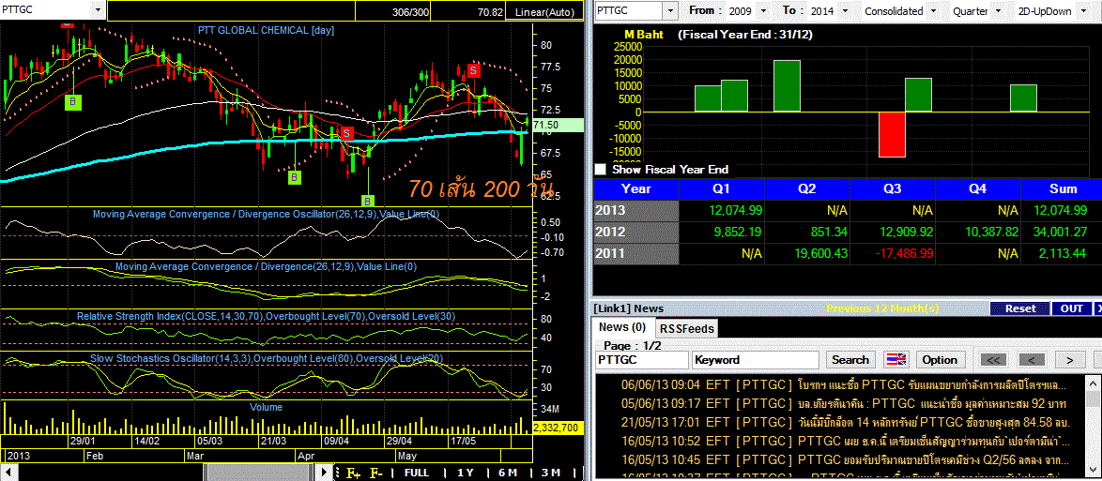Open chart symbol PTTGC dropdown
Screen dimensions: 1102x481
click(x=97, y=10)
